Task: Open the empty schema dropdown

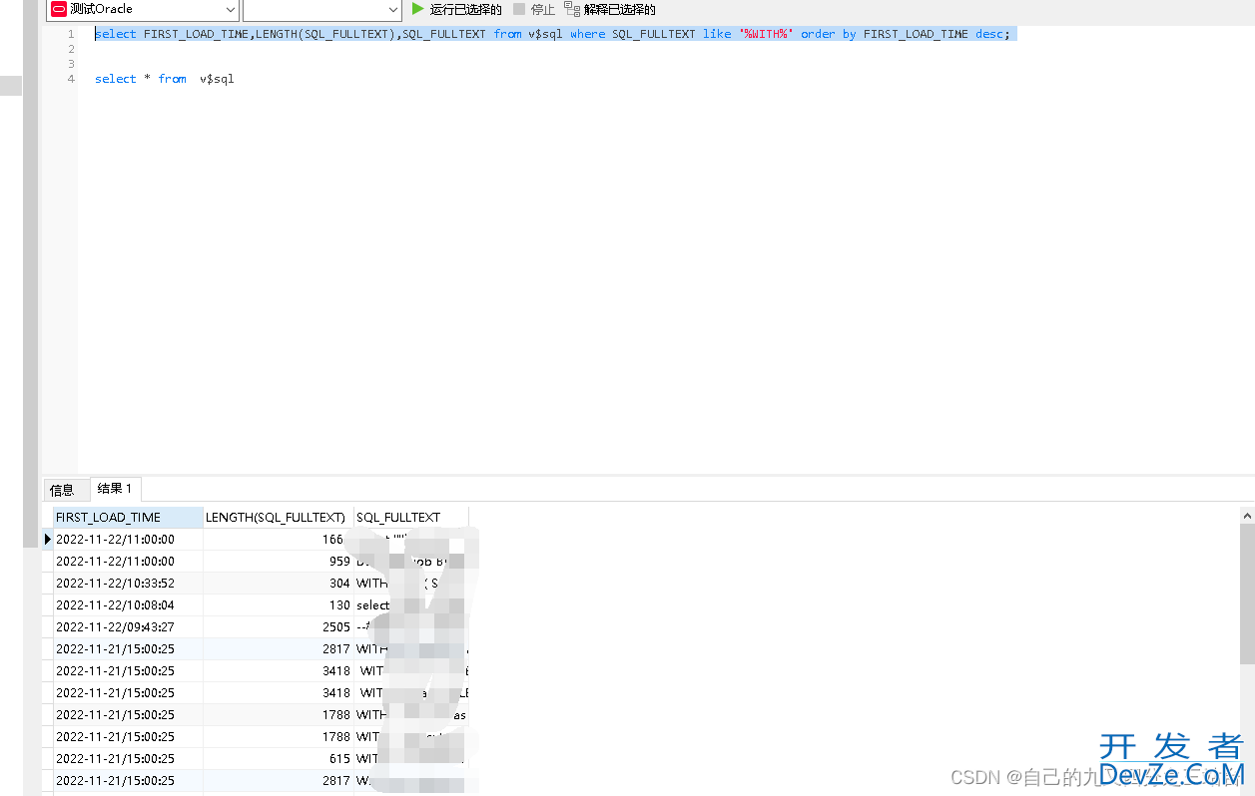Action: [392, 9]
